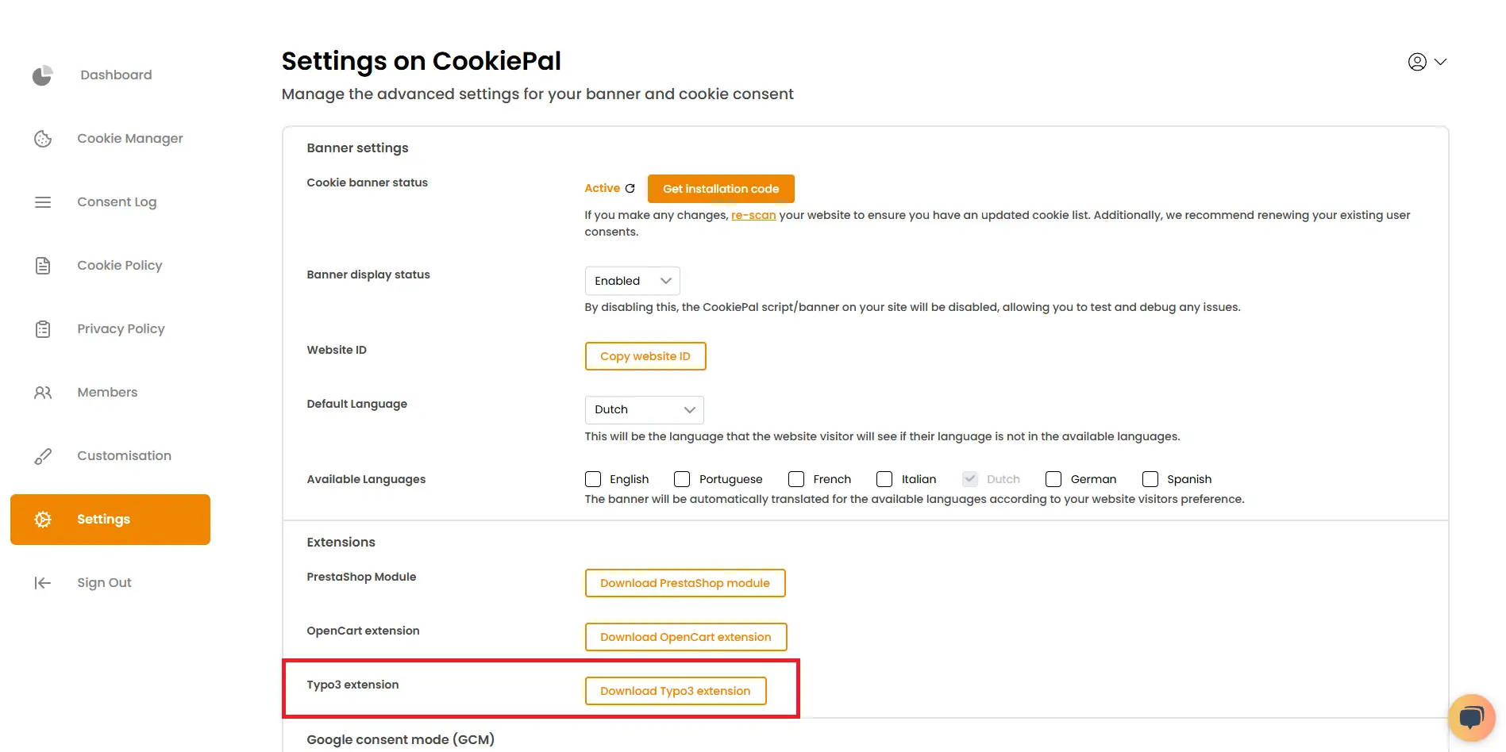This screenshot has width=1506, height=752.
Task: Navigate to the Settings menu item
Action: [110, 519]
